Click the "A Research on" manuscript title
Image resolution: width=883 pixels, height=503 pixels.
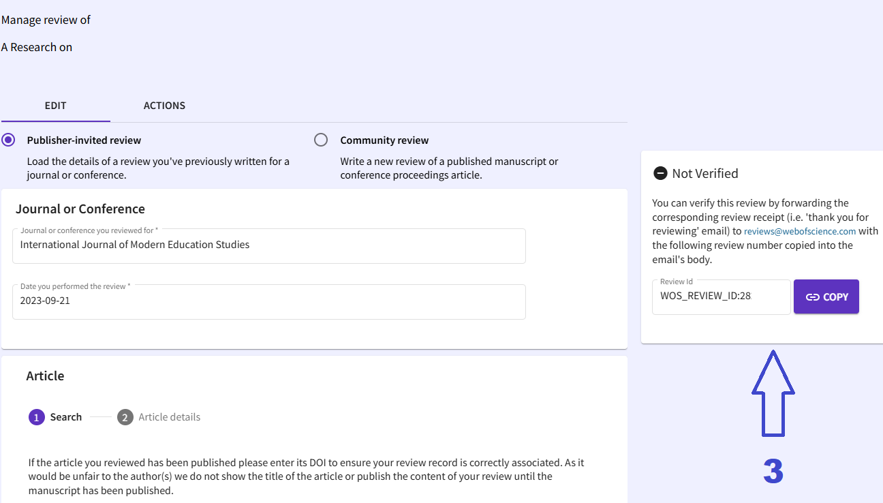point(37,47)
